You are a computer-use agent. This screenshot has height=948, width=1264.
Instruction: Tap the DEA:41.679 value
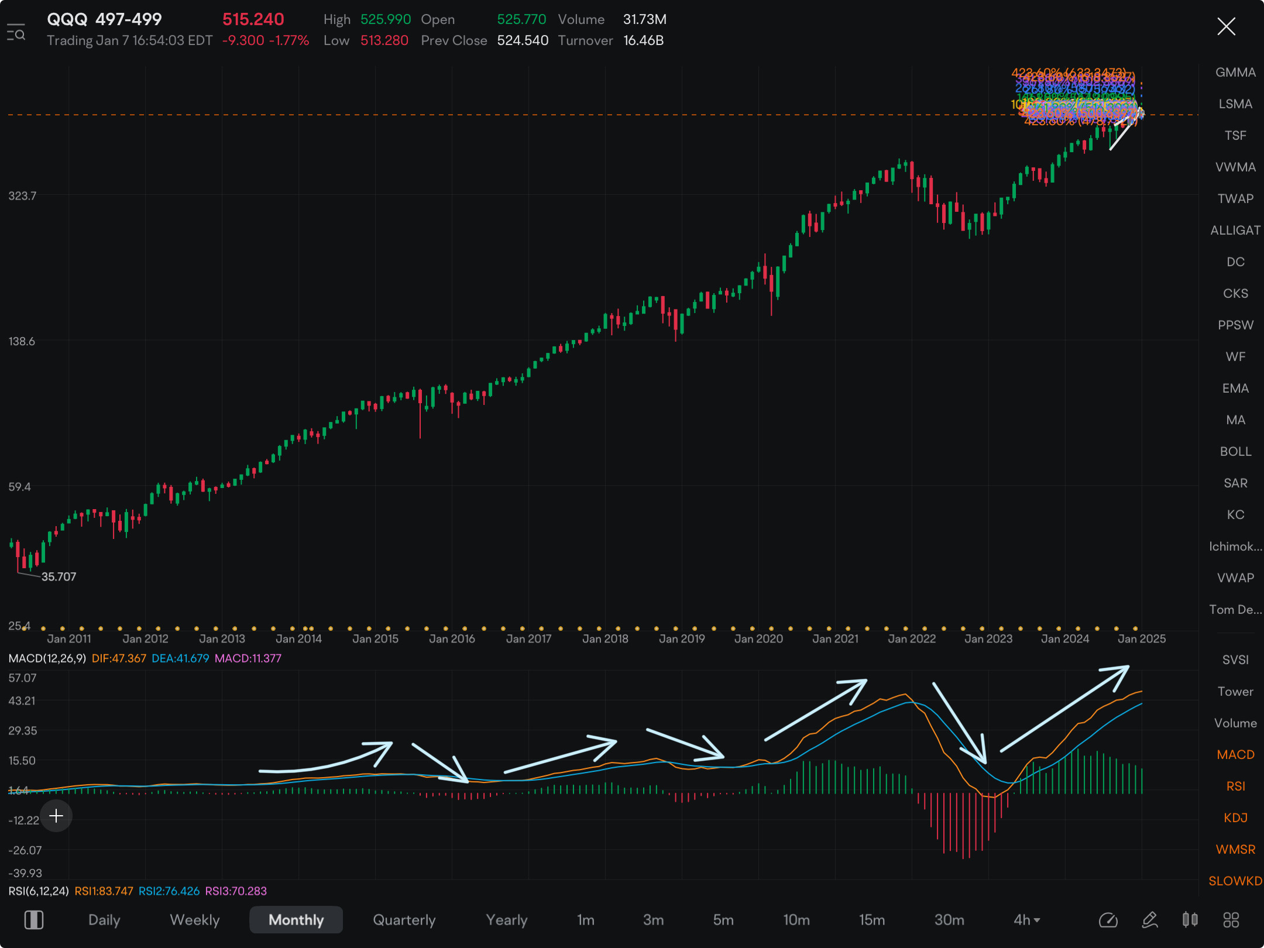point(180,658)
